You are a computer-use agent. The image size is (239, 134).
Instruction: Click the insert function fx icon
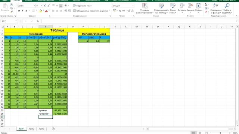pyautogui.click(x=38, y=21)
